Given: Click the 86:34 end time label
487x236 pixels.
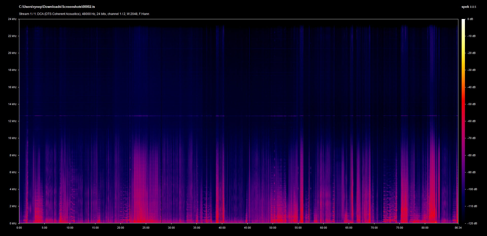Looking at the screenshot, I should (x=458, y=228).
